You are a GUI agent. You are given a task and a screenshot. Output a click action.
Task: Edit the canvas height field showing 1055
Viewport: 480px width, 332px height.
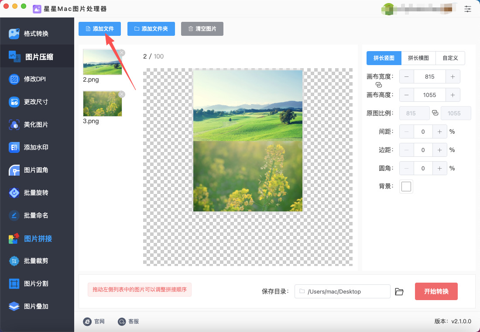430,95
